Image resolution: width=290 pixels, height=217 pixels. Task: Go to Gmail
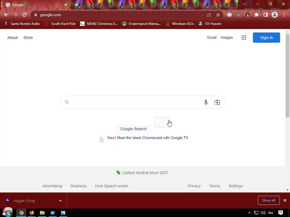click(212, 38)
